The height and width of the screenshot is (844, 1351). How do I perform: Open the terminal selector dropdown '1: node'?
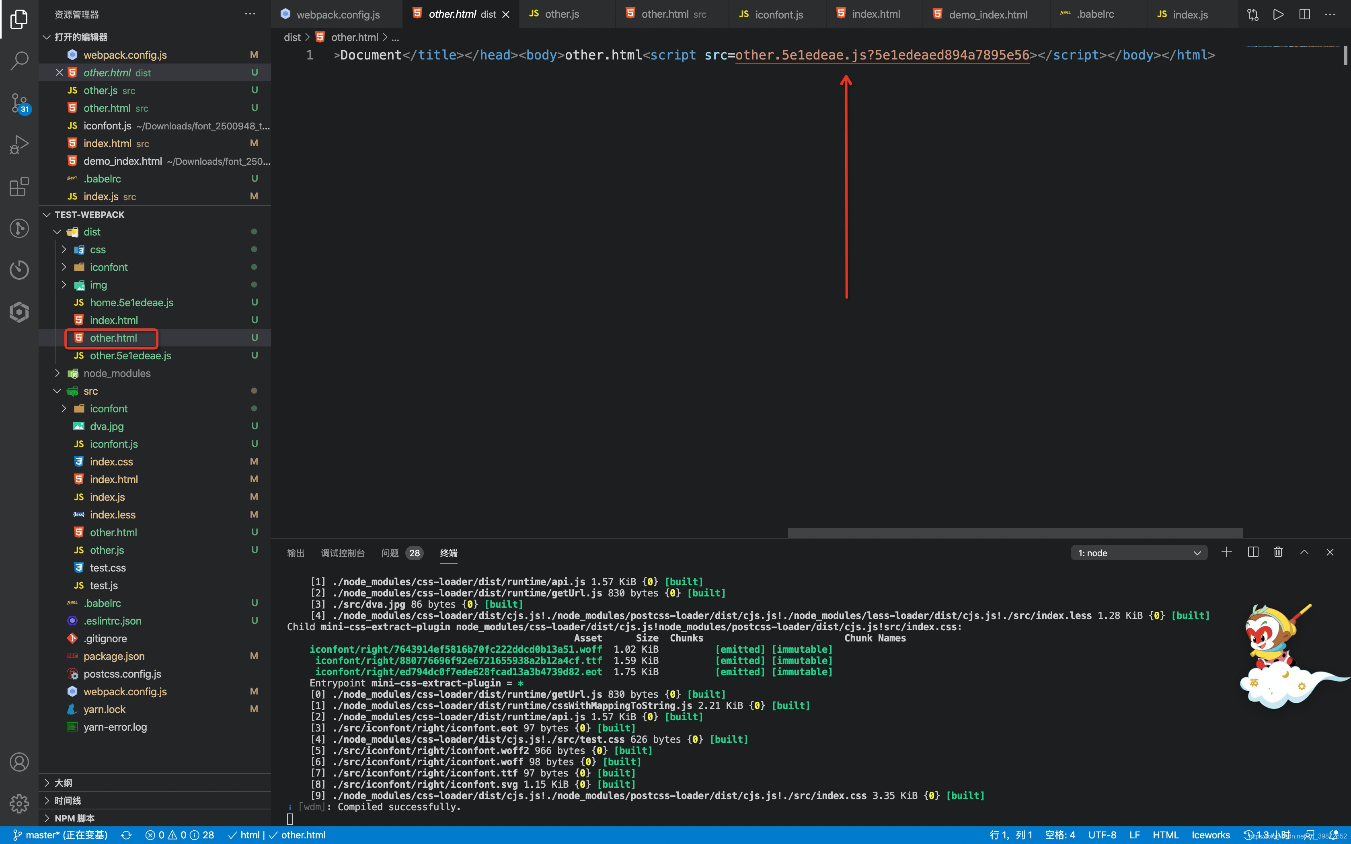pos(1139,553)
